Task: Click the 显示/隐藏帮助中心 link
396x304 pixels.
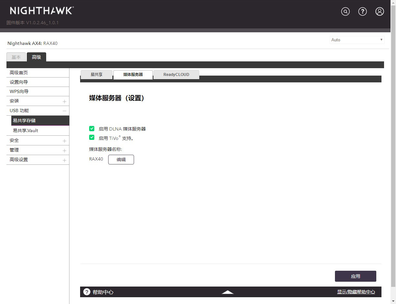Action: [356, 292]
